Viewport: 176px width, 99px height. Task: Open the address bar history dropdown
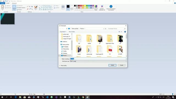[104, 29]
